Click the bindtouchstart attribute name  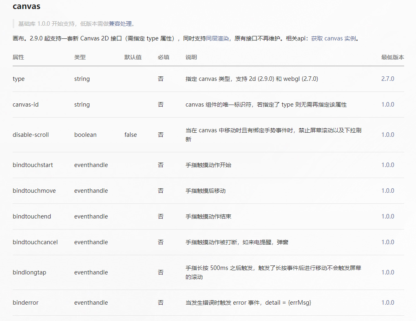tap(33, 165)
